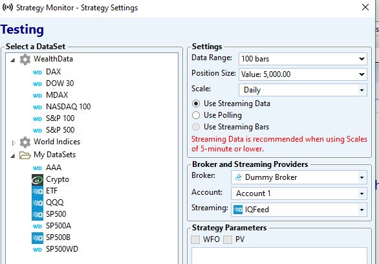Select Use Polling option
This screenshot has height=264, width=379.
coord(196,115)
